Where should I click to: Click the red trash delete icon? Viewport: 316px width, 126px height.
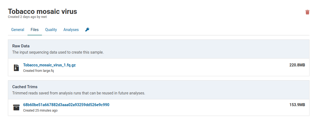coord(307,12)
